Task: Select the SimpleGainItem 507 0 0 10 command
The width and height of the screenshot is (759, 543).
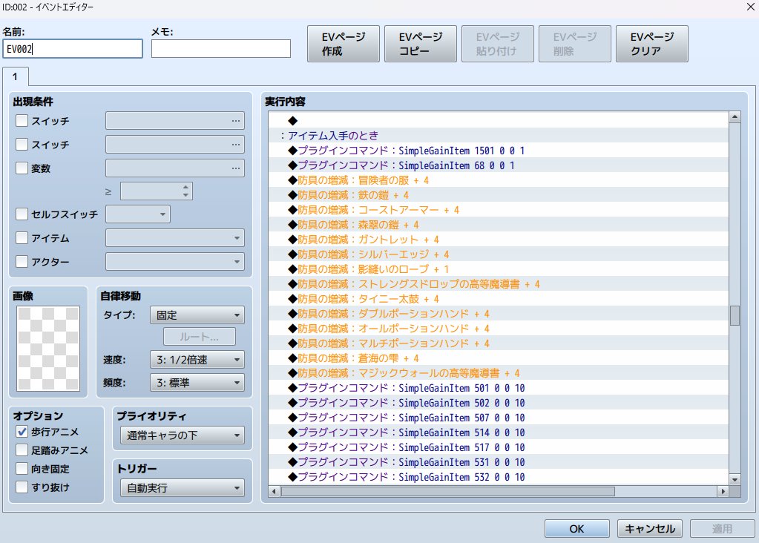Action: pos(498,418)
